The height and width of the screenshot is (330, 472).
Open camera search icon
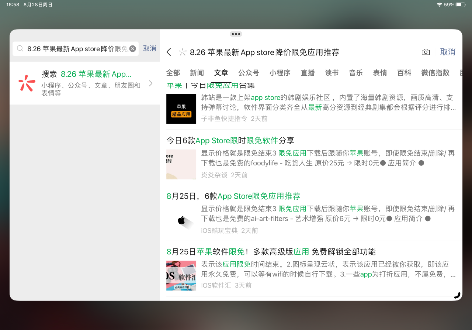click(426, 52)
